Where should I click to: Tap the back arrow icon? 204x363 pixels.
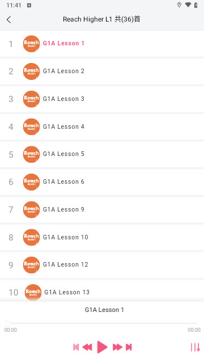point(9,20)
